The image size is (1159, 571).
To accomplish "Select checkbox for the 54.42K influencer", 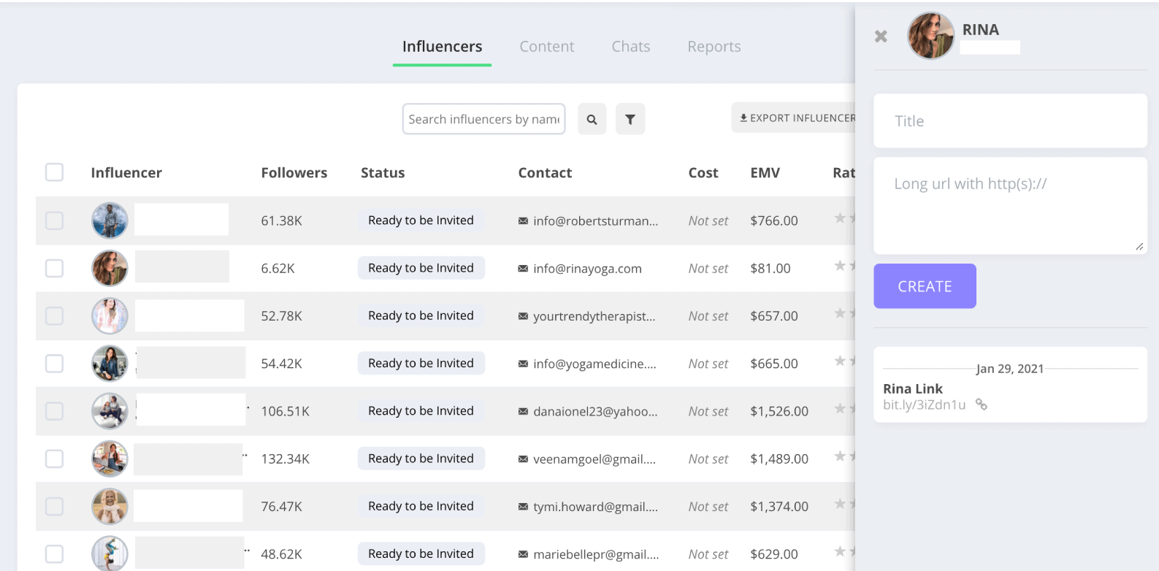I will (54, 364).
